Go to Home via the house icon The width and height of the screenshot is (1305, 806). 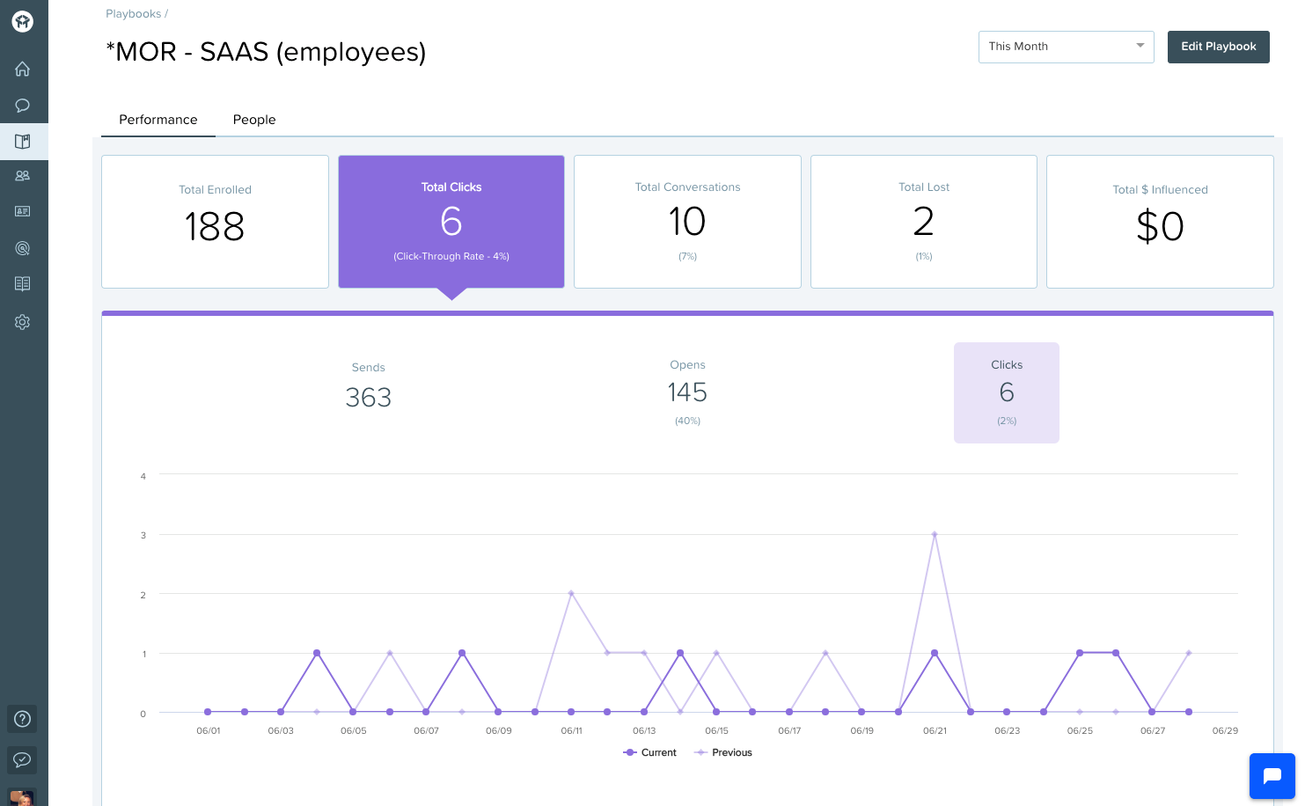[23, 69]
